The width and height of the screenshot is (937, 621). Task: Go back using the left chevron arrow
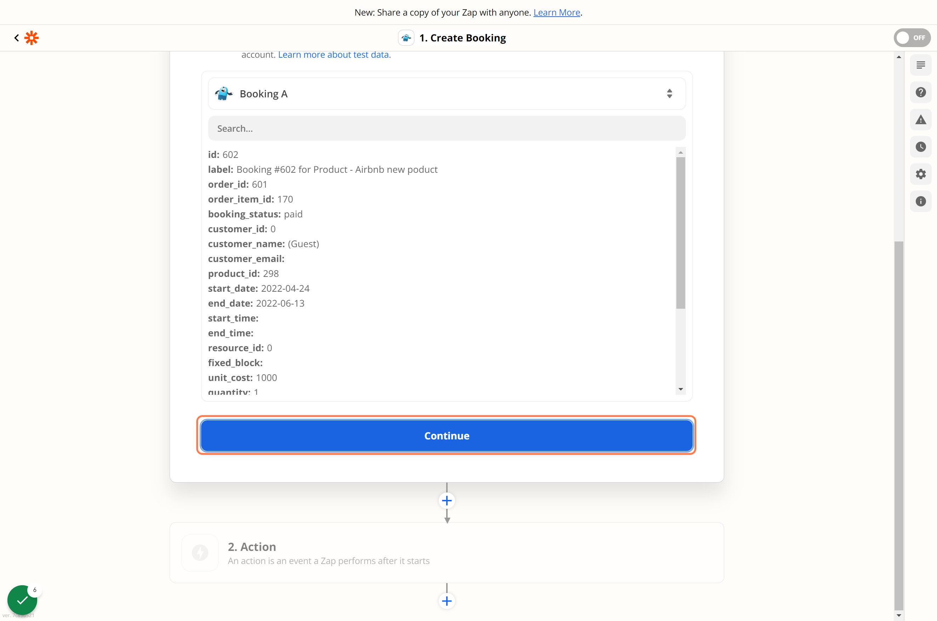(x=16, y=38)
